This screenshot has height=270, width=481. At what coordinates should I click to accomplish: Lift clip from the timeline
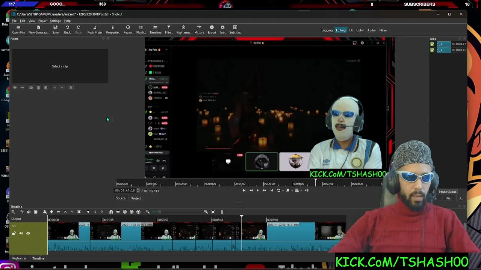click(65, 212)
